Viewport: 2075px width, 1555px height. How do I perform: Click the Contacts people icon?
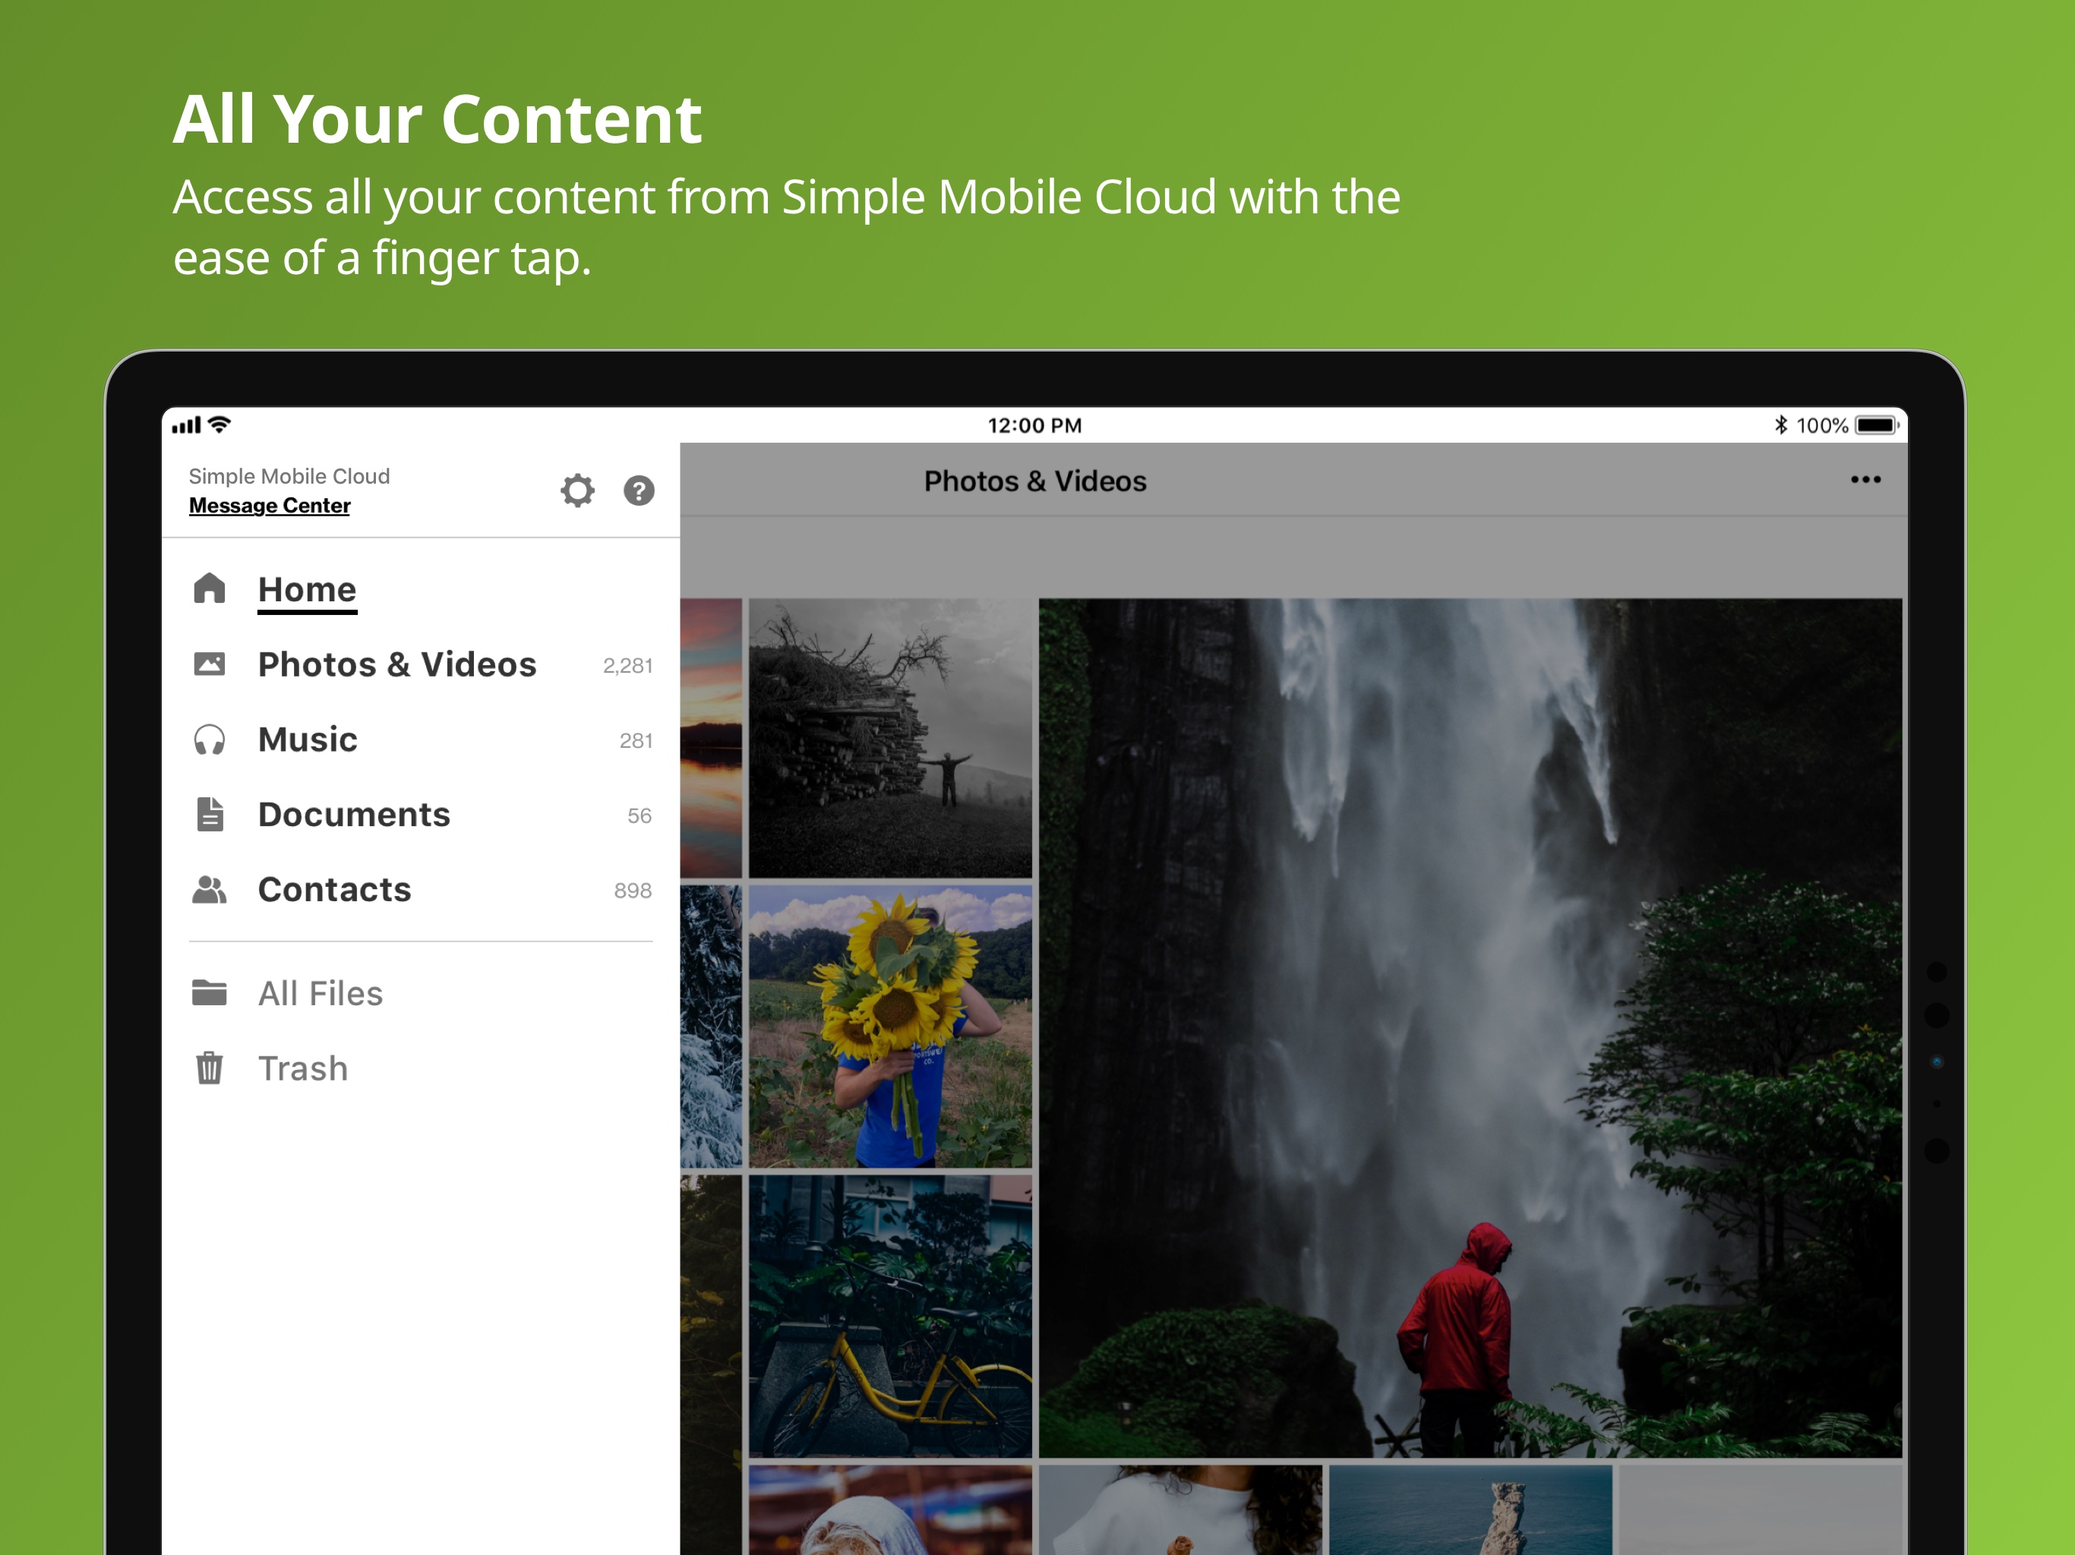[x=209, y=889]
